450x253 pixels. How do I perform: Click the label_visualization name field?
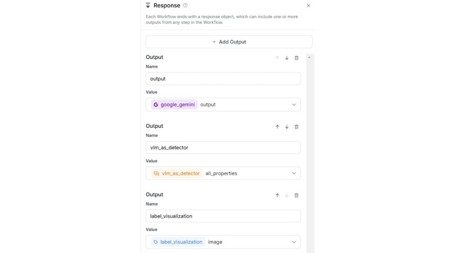click(x=223, y=216)
